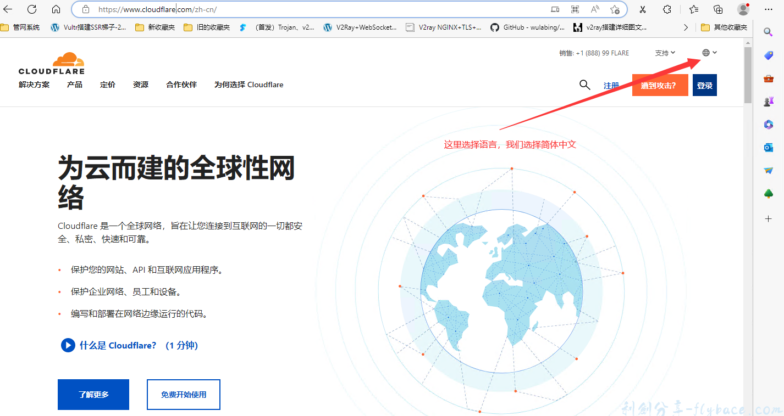784x416 pixels.
Task: Open the language globe selector
Action: (709, 53)
